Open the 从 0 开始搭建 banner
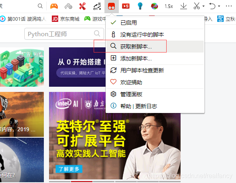 tap(77, 67)
